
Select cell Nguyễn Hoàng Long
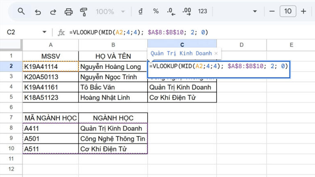113,66
